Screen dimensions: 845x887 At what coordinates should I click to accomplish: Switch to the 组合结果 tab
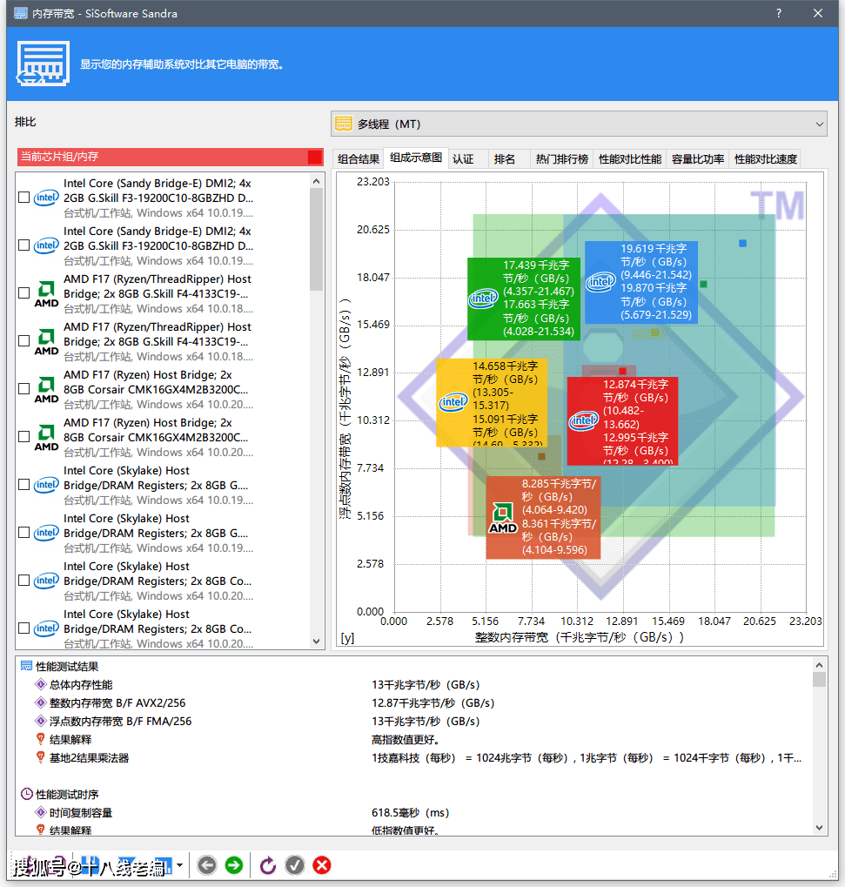click(x=359, y=158)
